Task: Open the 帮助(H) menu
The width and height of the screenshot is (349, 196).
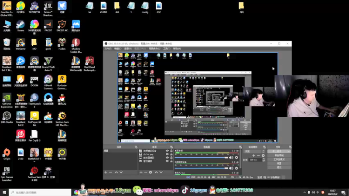Action: 177,48
